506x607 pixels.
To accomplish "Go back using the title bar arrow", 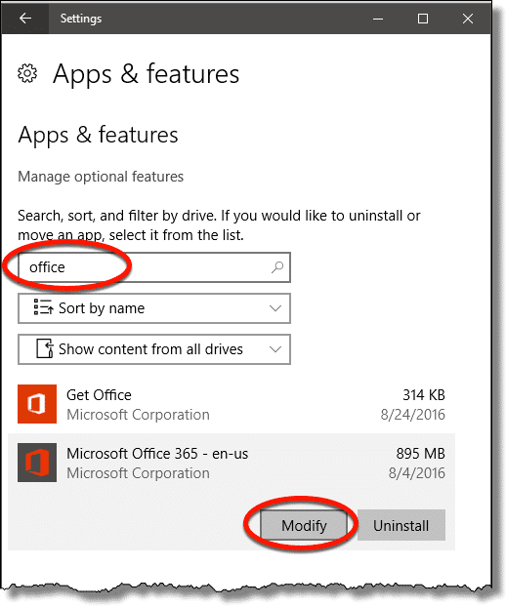I will pos(25,19).
